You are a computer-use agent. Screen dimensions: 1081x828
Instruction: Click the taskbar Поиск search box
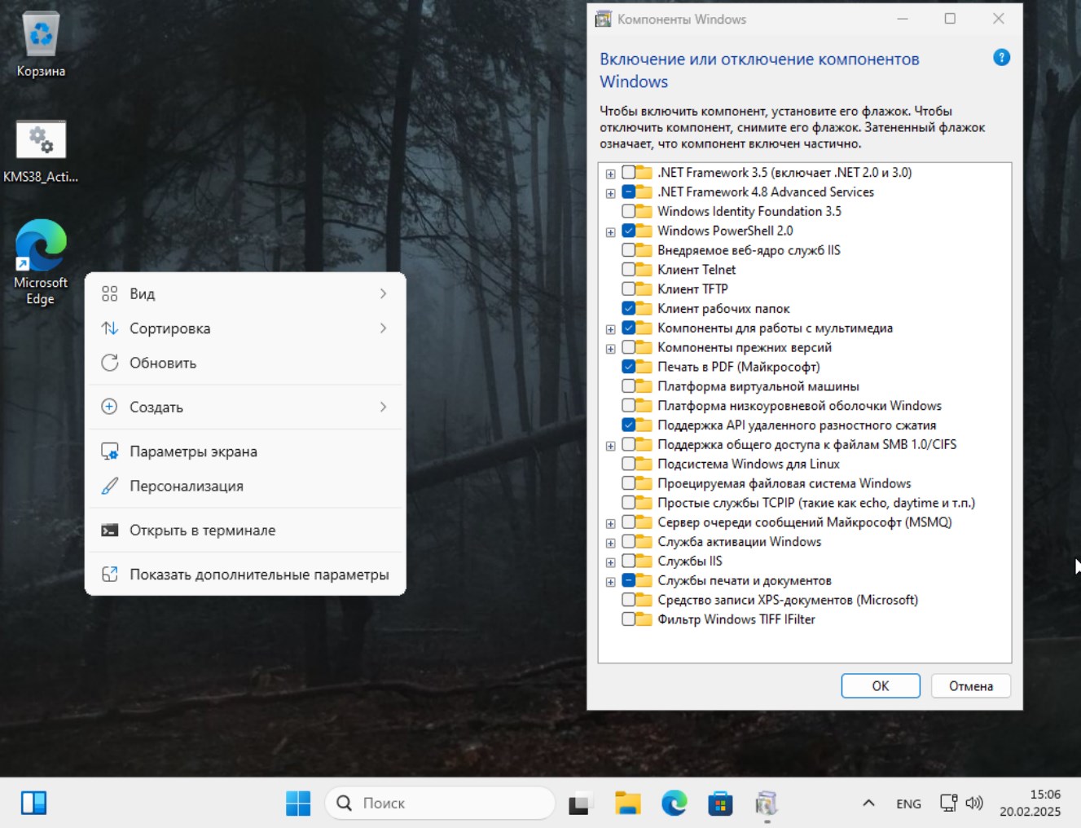pos(440,804)
